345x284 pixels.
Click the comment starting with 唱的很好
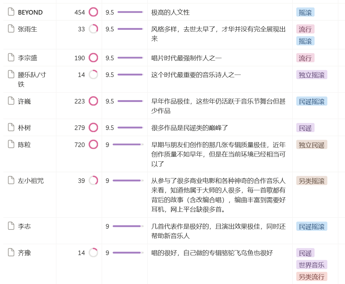pos(212,253)
